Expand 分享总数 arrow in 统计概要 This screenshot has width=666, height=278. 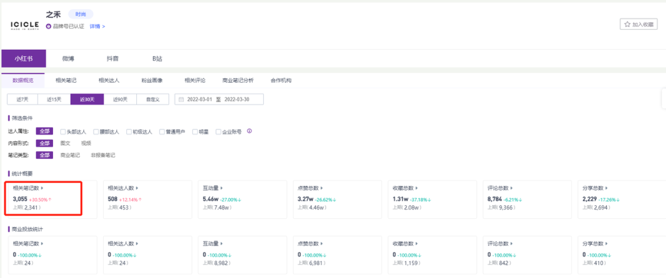(607, 188)
